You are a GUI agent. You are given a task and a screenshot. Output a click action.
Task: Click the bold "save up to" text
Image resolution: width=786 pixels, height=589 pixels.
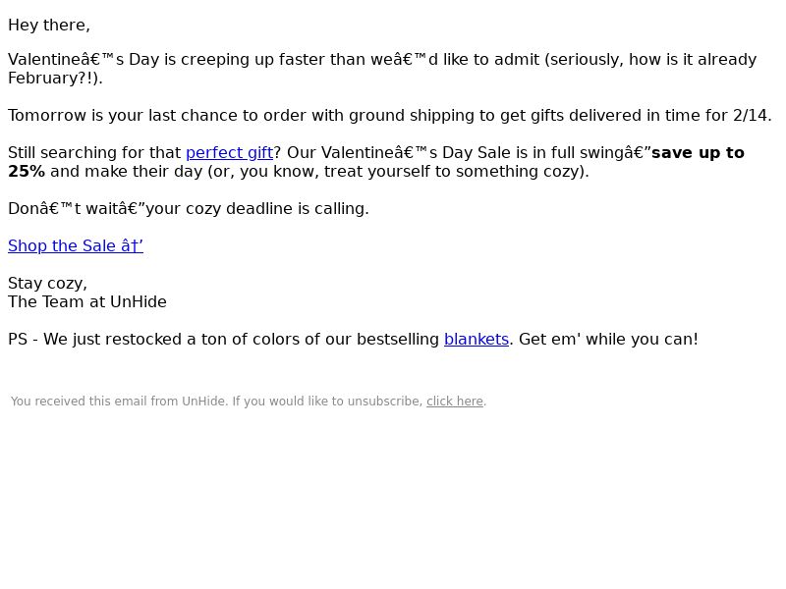(698, 153)
